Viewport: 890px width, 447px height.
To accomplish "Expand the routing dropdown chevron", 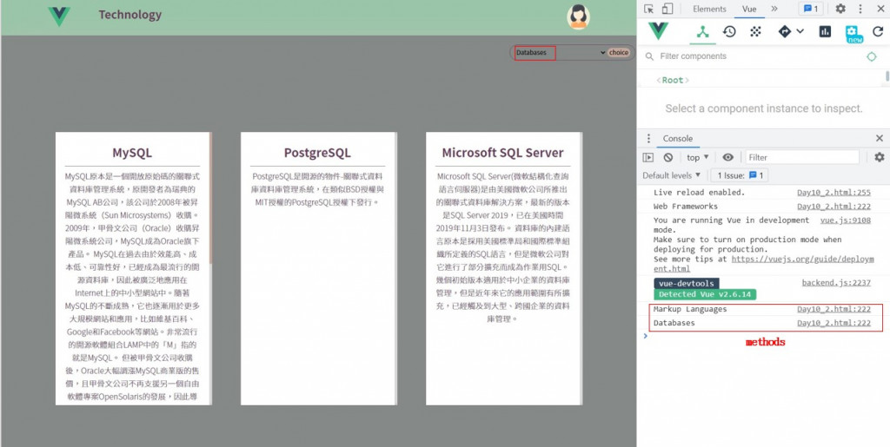I will (x=800, y=31).
